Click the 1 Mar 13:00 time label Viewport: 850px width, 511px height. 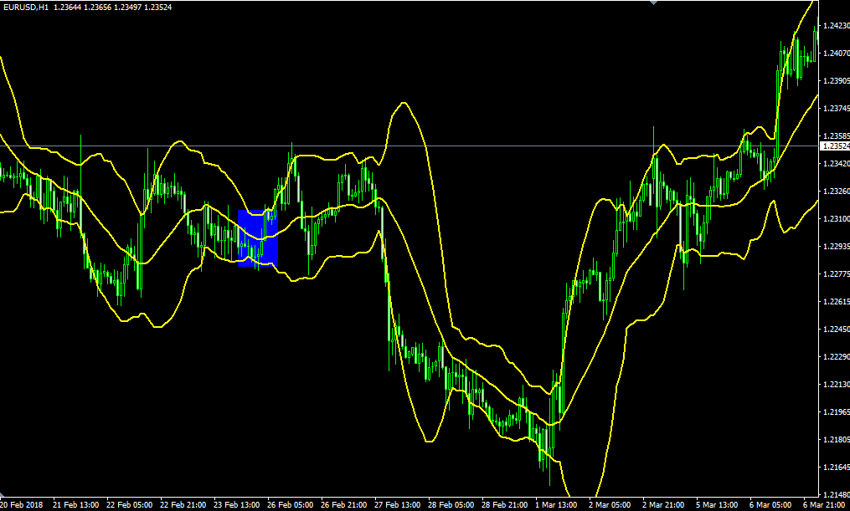[559, 505]
